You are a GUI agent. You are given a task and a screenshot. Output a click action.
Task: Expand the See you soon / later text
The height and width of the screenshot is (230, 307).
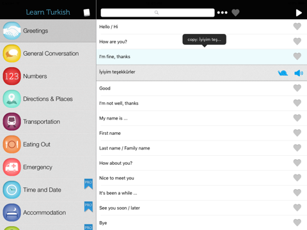point(120,208)
